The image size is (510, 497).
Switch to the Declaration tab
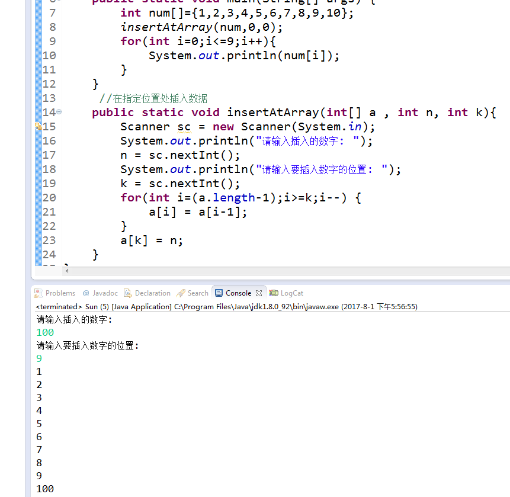pyautogui.click(x=152, y=293)
